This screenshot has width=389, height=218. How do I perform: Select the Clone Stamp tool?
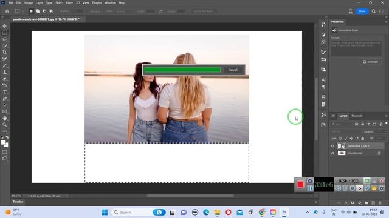pos(4,72)
